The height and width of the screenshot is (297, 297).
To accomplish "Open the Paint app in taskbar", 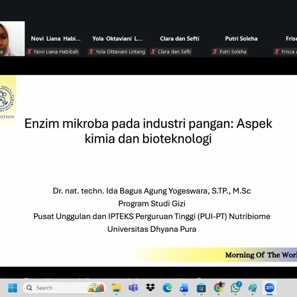I will click(x=252, y=288).
